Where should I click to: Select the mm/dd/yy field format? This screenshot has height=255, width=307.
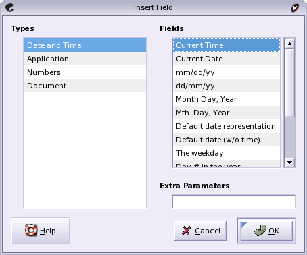[x=227, y=72]
